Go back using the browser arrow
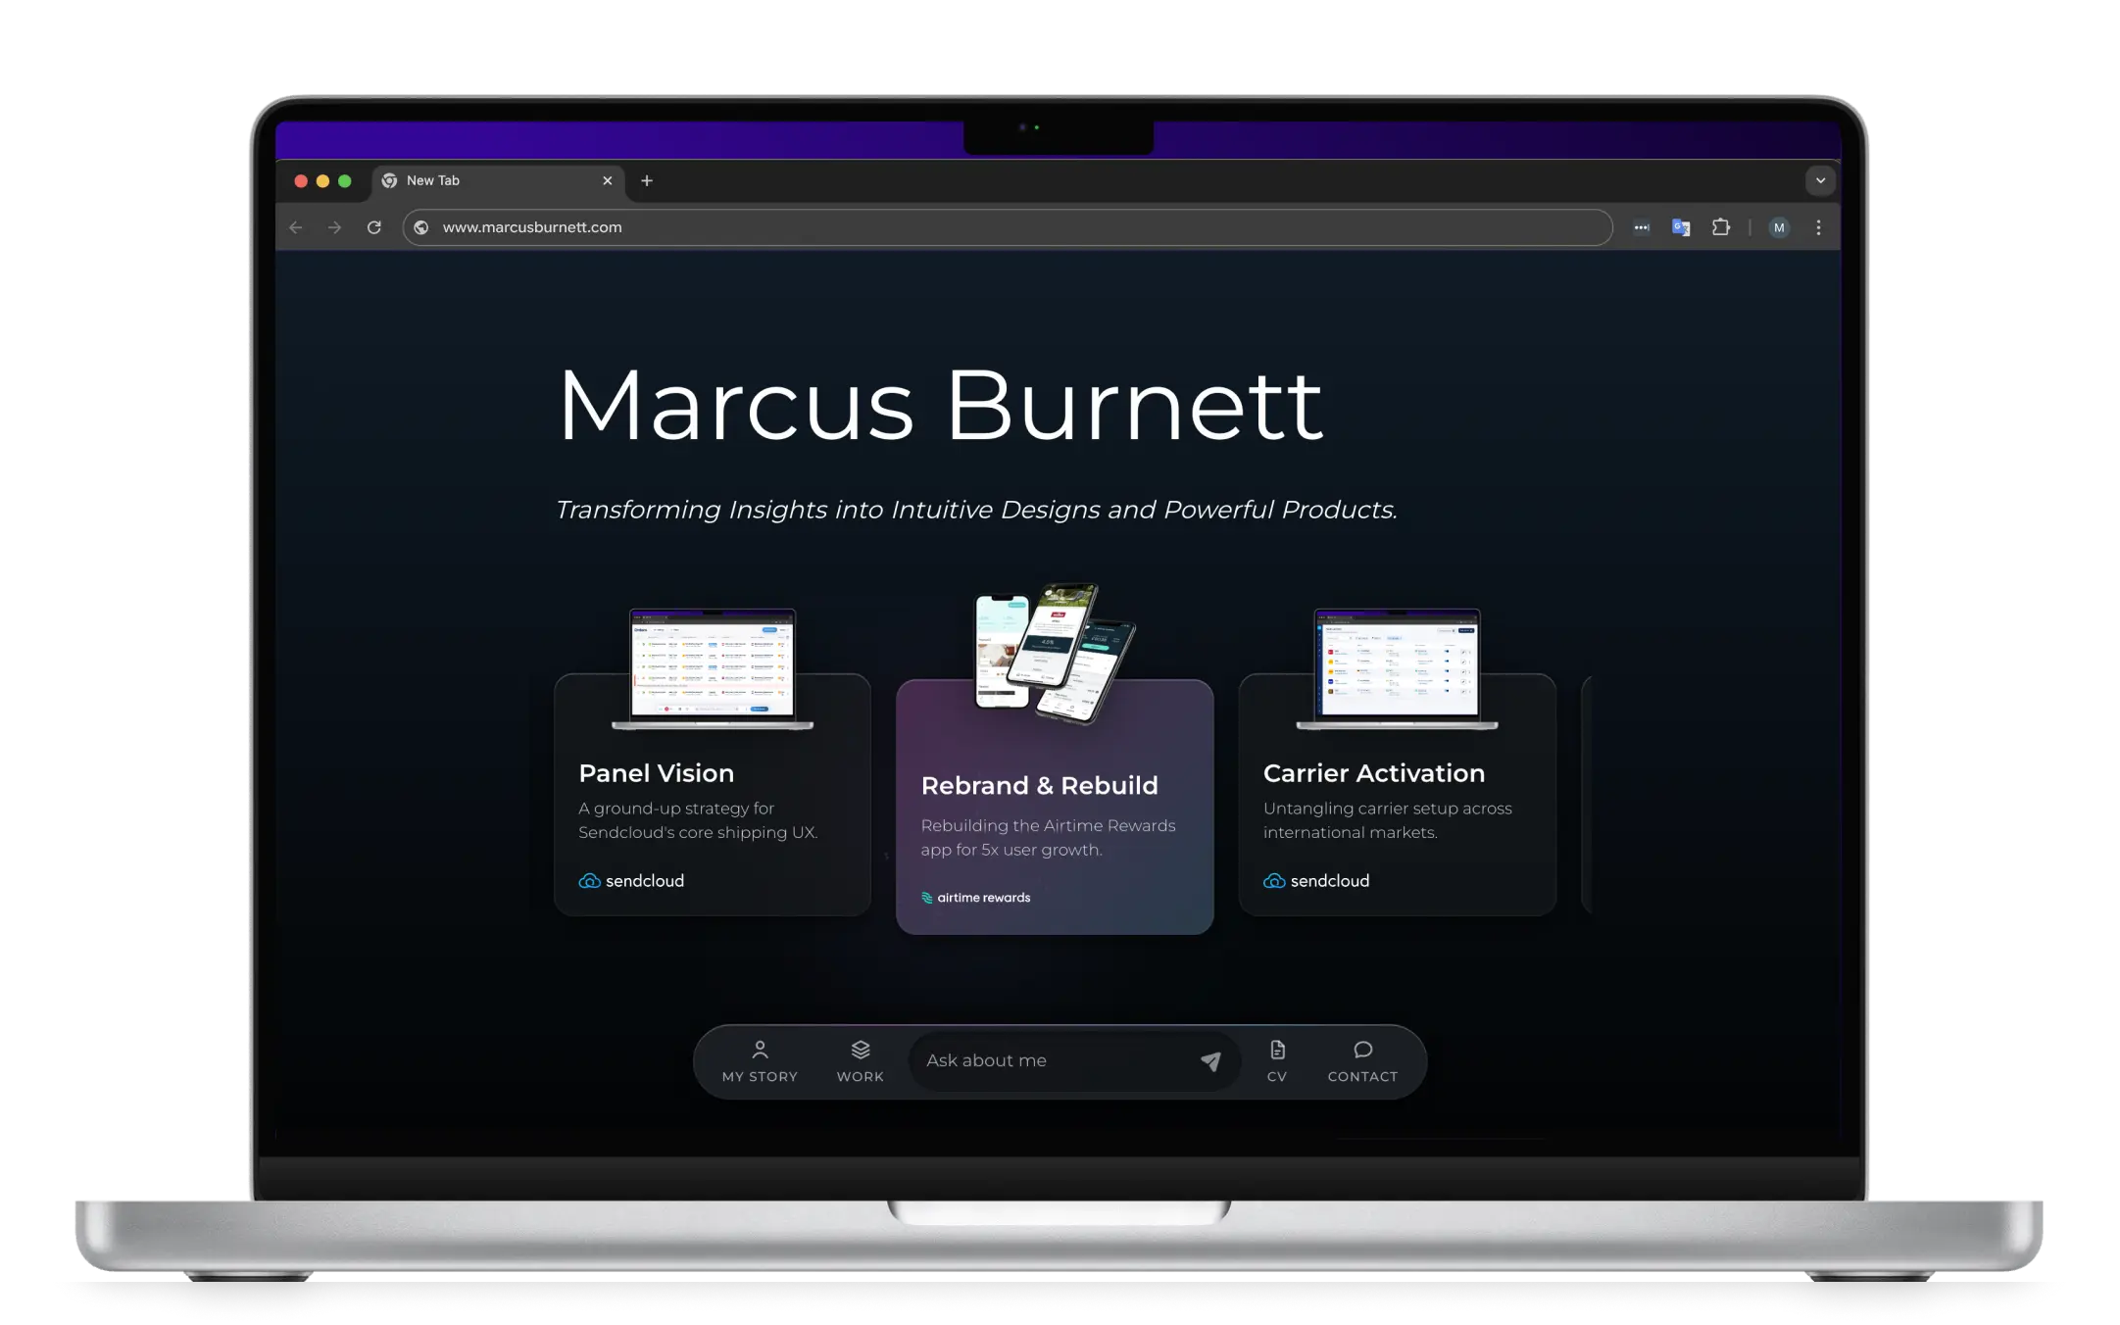Image resolution: width=2120 pixels, height=1325 pixels. 296,227
